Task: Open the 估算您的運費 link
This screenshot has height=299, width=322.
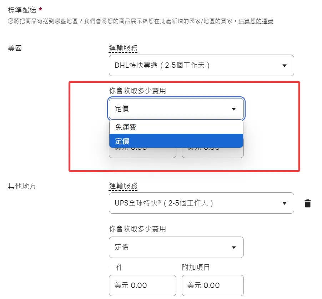Action: coord(256,21)
